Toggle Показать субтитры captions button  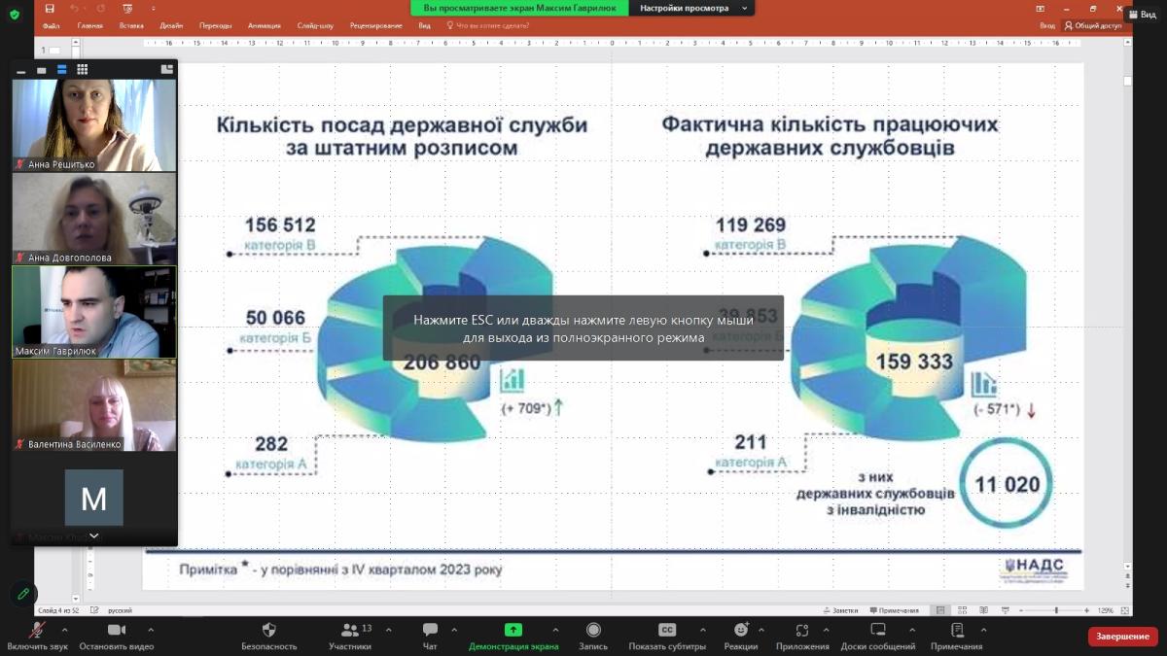tap(667, 636)
